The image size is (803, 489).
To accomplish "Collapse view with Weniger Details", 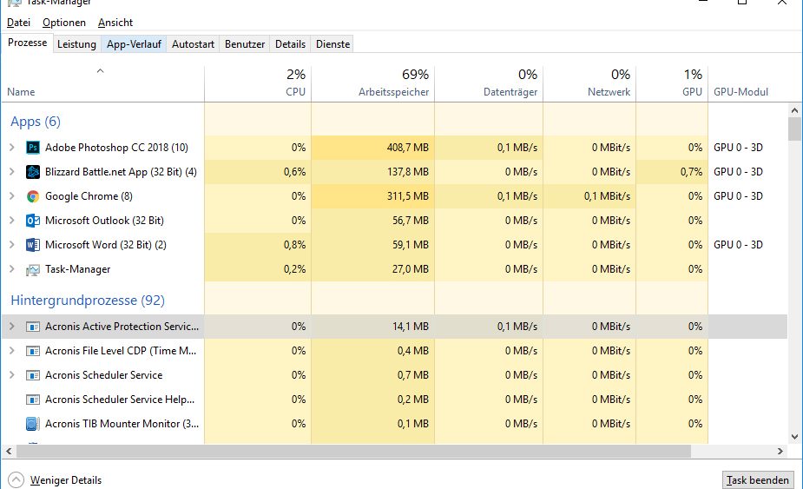I will pyautogui.click(x=56, y=480).
